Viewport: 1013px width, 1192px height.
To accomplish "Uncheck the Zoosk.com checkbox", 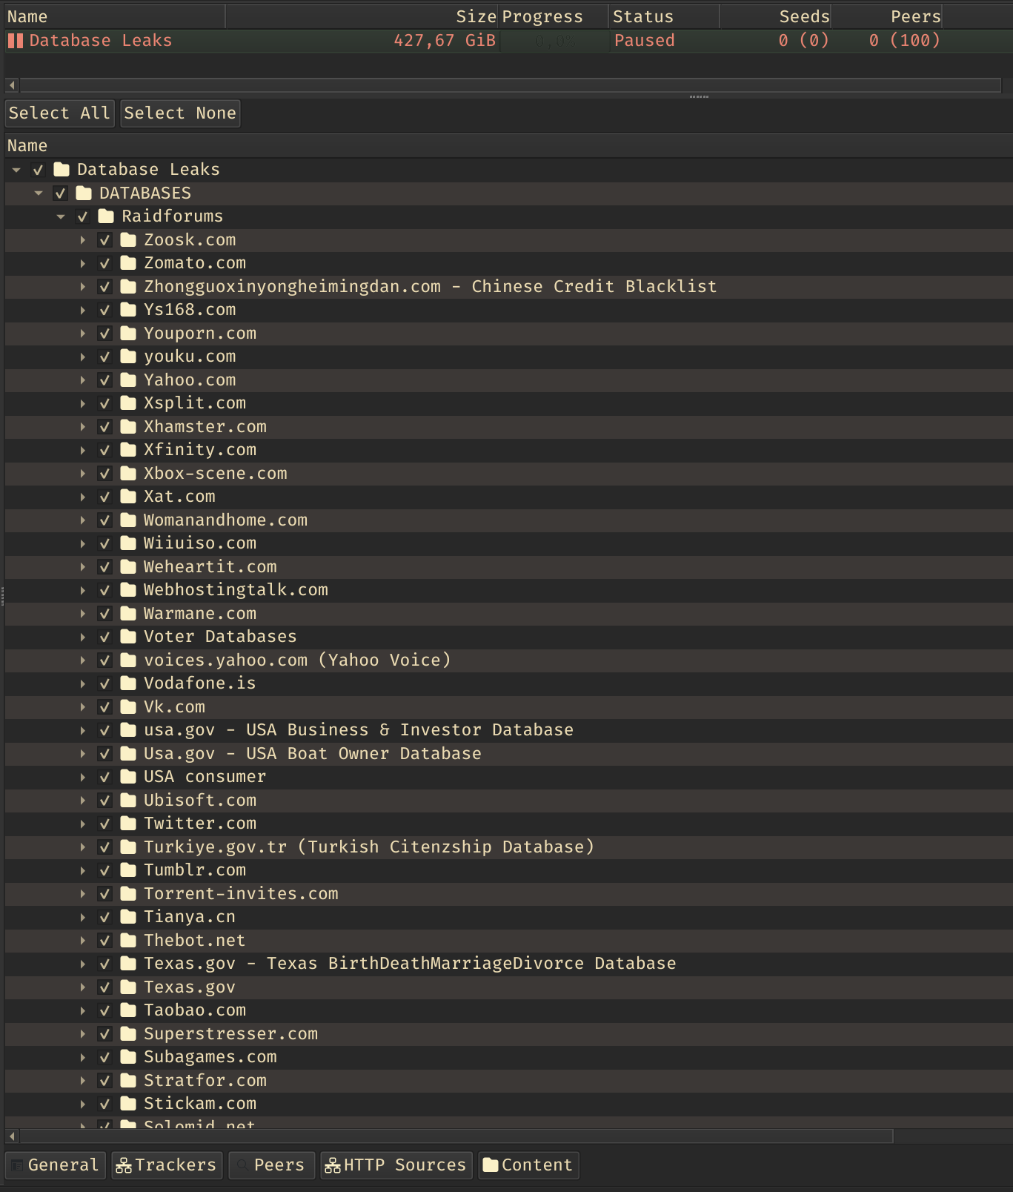I will point(104,240).
